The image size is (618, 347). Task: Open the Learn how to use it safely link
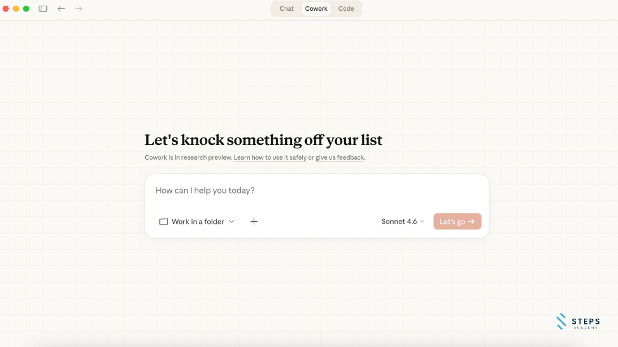click(x=270, y=157)
